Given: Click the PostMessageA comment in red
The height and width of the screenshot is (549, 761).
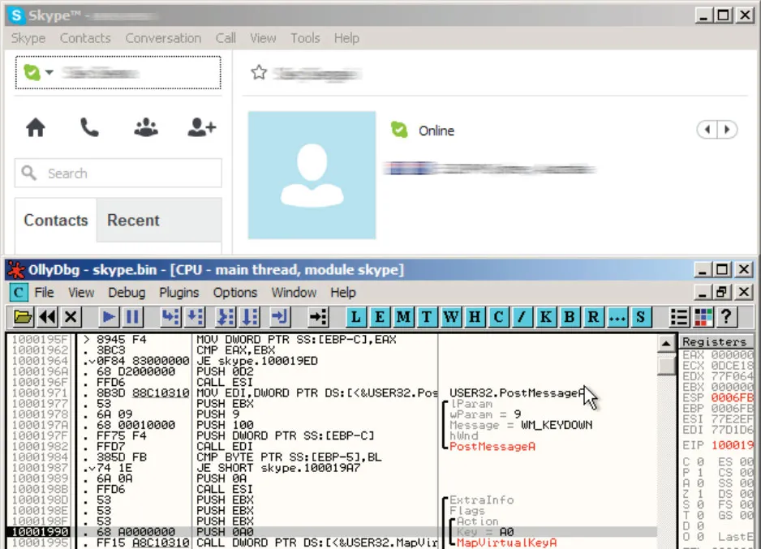Looking at the screenshot, I should click(x=492, y=446).
